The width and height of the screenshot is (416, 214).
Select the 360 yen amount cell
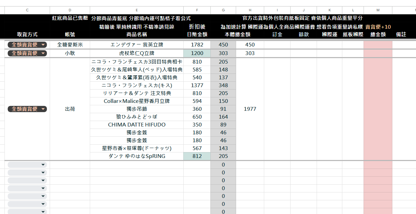(x=197, y=109)
